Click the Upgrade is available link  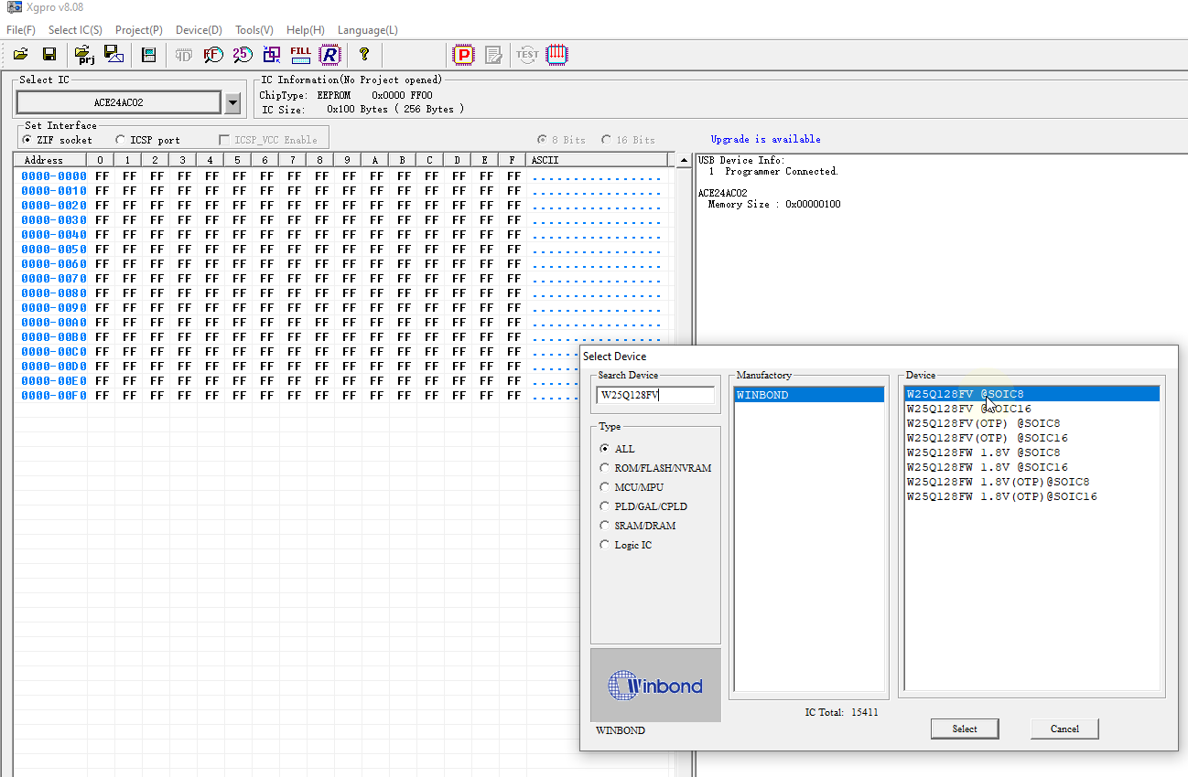765,139
